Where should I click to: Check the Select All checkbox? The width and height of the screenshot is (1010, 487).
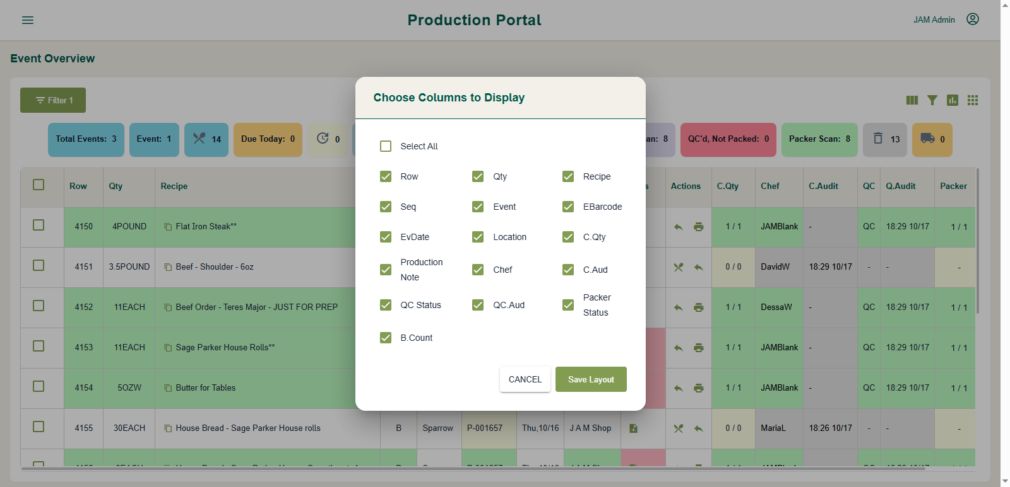pos(386,146)
